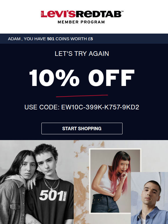Click the bold 501 coins number
The width and height of the screenshot is (168, 224).
pos(51,39)
